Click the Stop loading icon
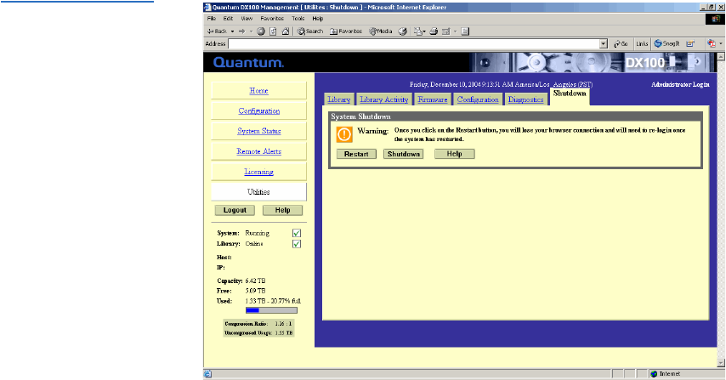This screenshot has height=380, width=726. click(x=261, y=31)
